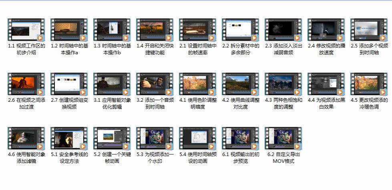
Task: Select the 6.1 视频输出的初步预览 video file
Action: pos(241,139)
